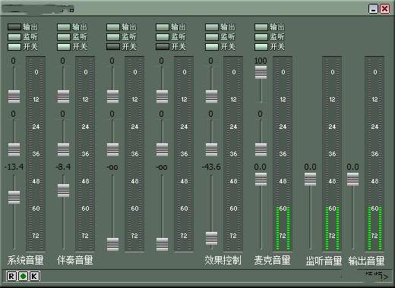395x288 pixels.
Task: Click the 麦克音量 channel label
Action: pyautogui.click(x=272, y=261)
